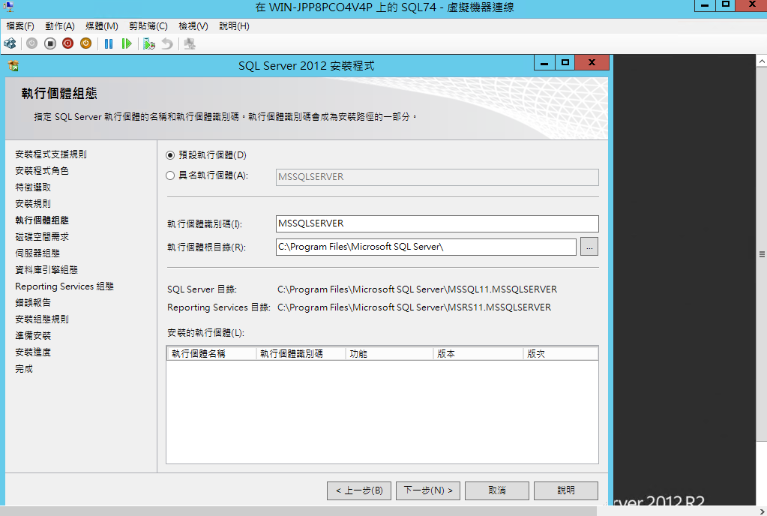Viewport: 767px width, 516px height.
Task: Click the 上一步(B) back button
Action: click(x=359, y=490)
